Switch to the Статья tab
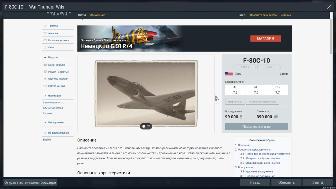Image resolution: width=336 pixels, height=189 pixels. (82, 15)
